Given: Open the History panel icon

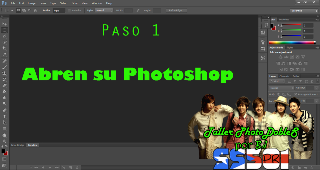Looking at the screenshot, I should [266, 25].
